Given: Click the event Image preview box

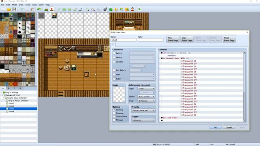Looking at the screenshot, I should pyautogui.click(x=119, y=94).
